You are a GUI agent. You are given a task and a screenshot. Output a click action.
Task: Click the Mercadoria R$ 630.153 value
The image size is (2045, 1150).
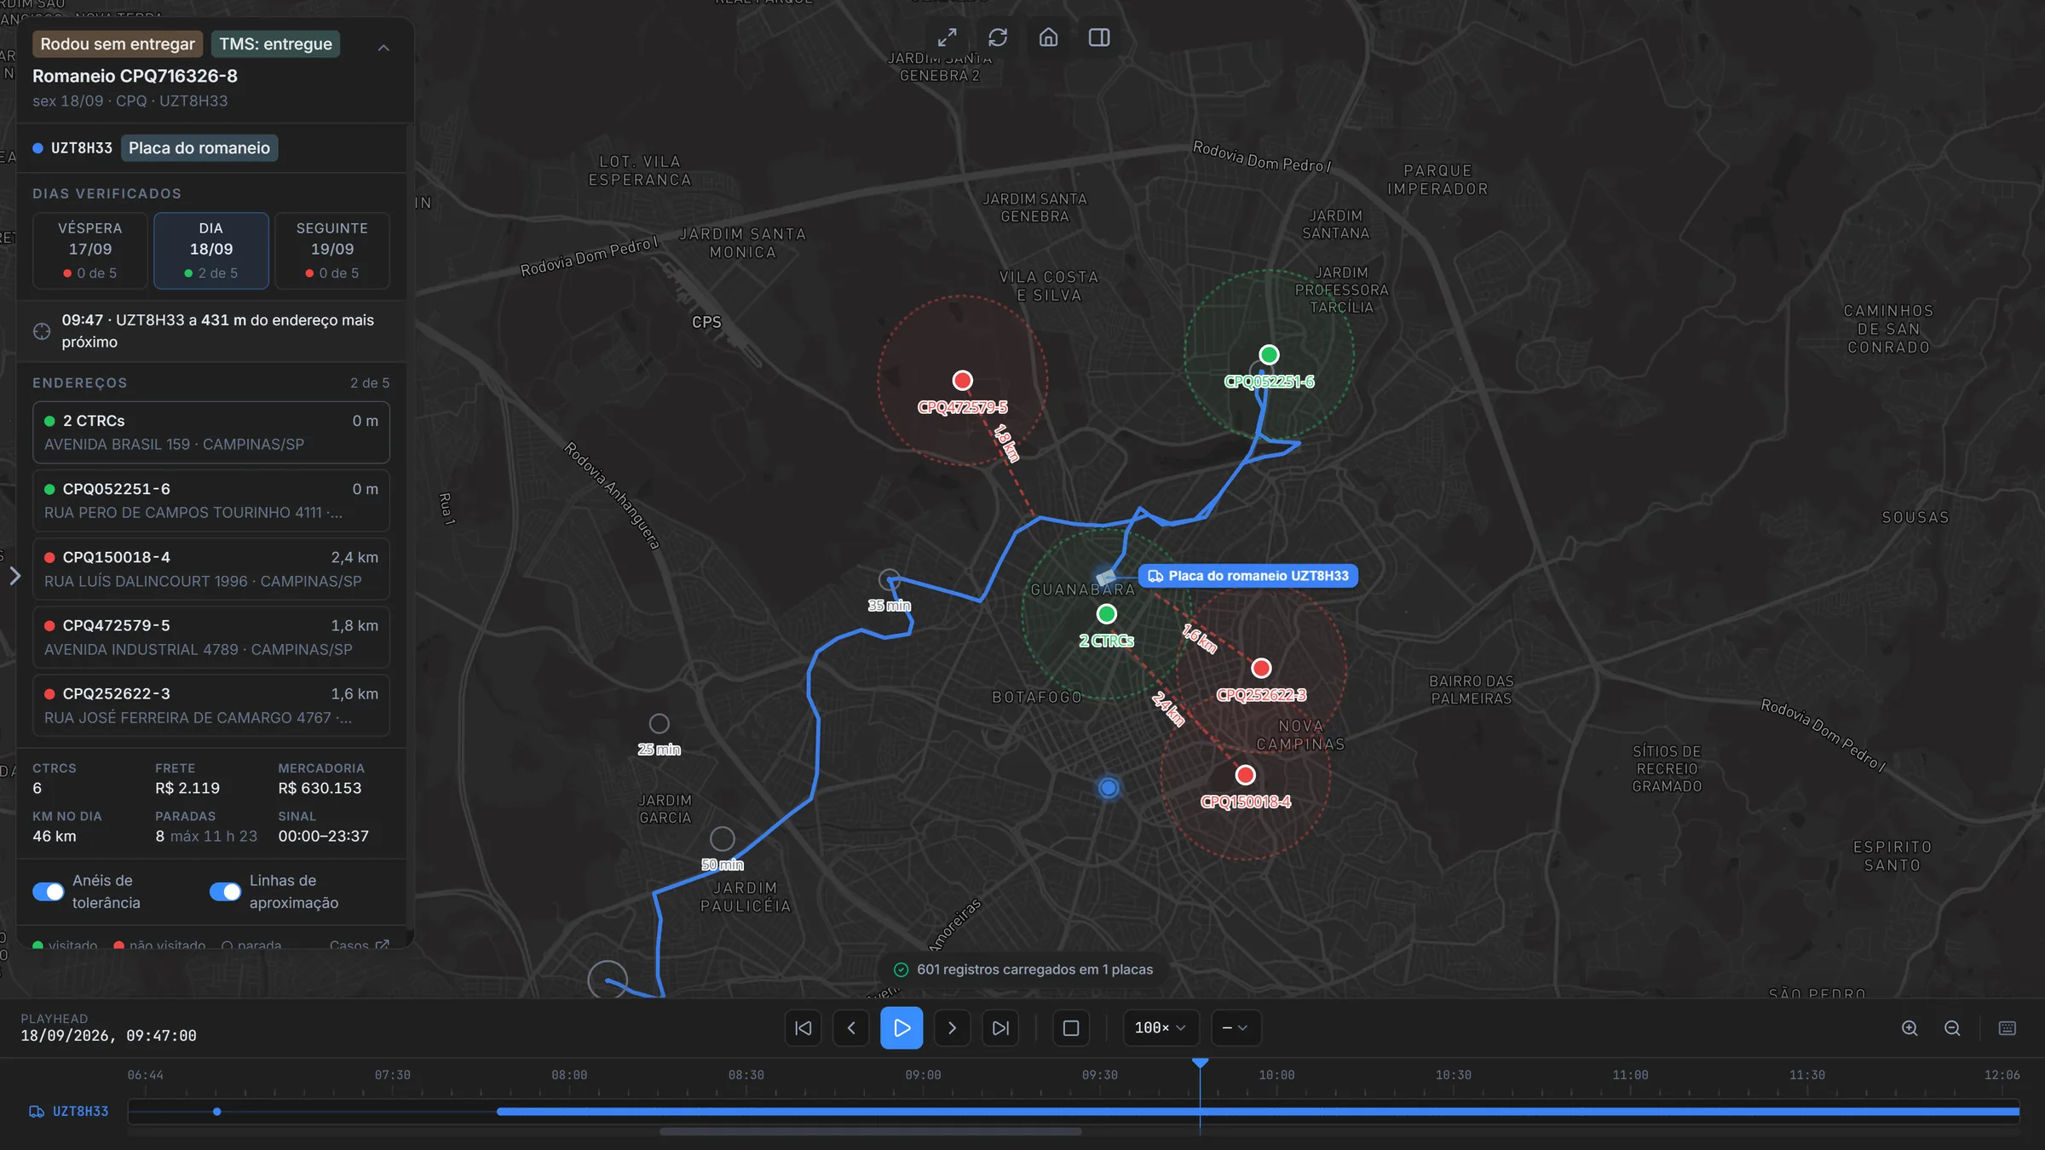[320, 789]
